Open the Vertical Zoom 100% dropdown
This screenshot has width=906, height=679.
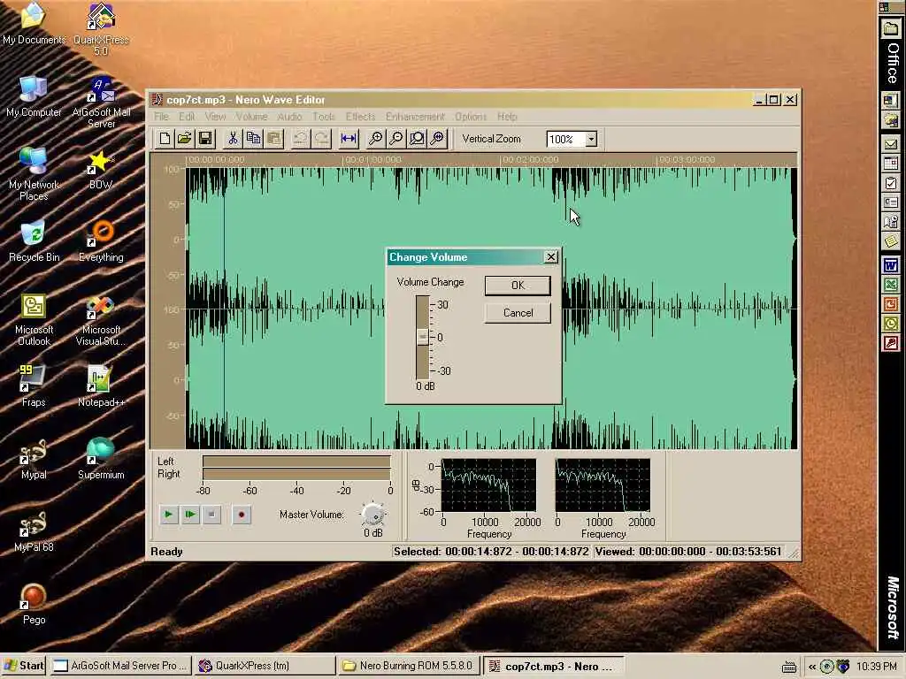(590, 139)
